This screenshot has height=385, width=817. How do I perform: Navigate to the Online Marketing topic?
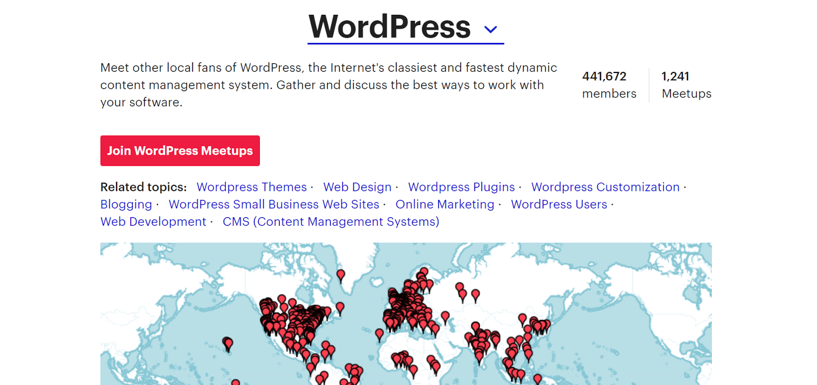tap(445, 205)
